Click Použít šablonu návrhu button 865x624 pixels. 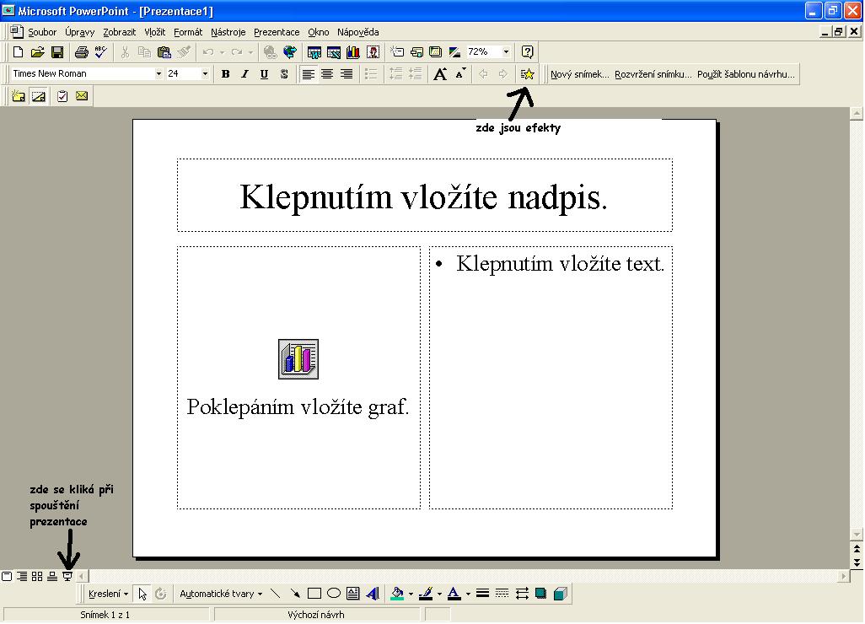click(x=746, y=74)
